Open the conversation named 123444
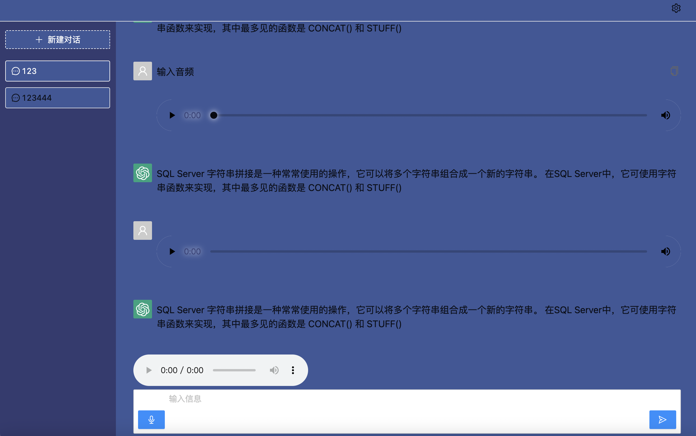The image size is (696, 436). (58, 98)
